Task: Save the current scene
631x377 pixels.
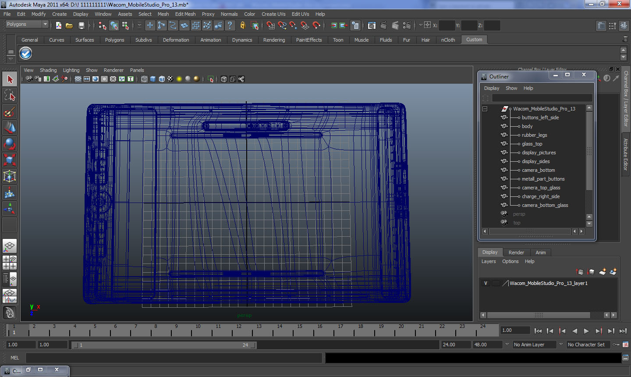Action: pyautogui.click(x=81, y=25)
